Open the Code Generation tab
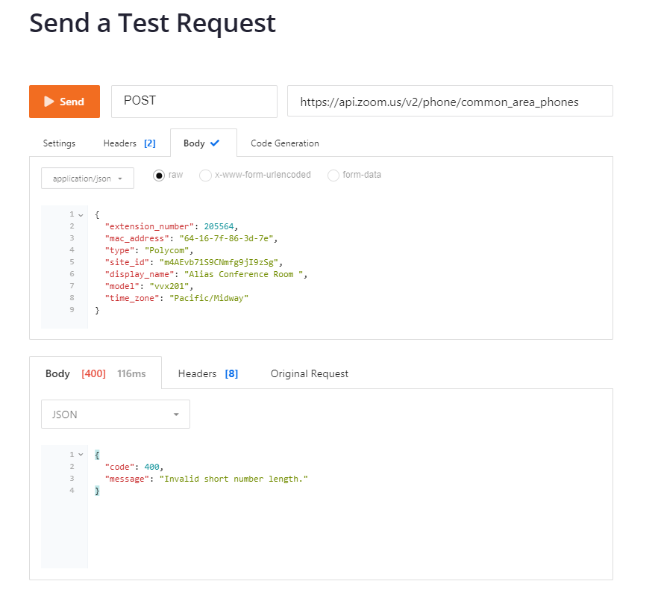661x590 pixels. 284,143
